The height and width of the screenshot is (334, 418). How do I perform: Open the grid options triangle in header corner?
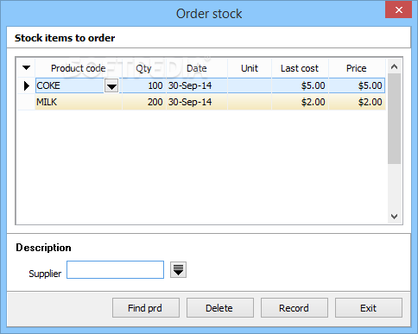pos(26,68)
